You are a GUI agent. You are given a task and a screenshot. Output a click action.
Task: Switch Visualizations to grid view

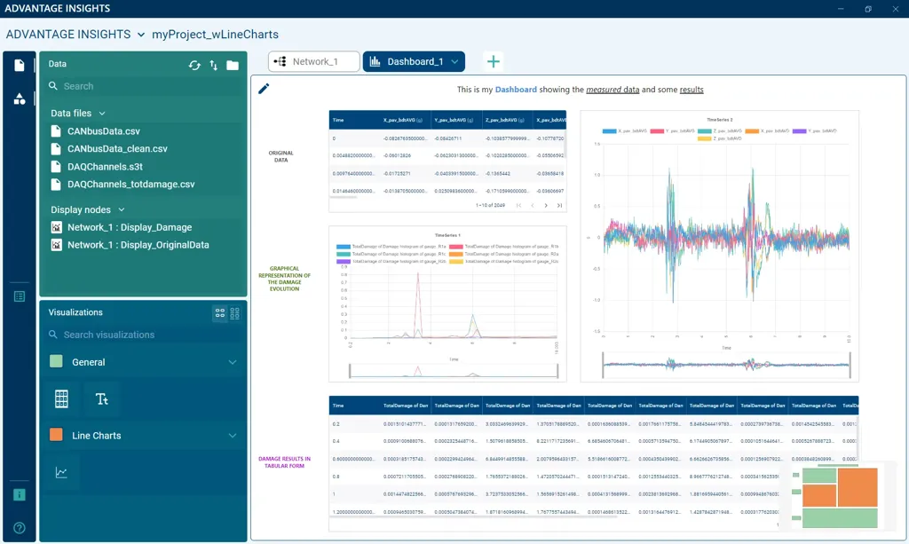pyautogui.click(x=220, y=312)
